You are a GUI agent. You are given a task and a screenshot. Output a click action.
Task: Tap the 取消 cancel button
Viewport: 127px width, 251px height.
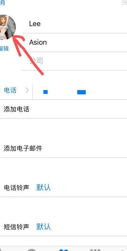pos(2,3)
